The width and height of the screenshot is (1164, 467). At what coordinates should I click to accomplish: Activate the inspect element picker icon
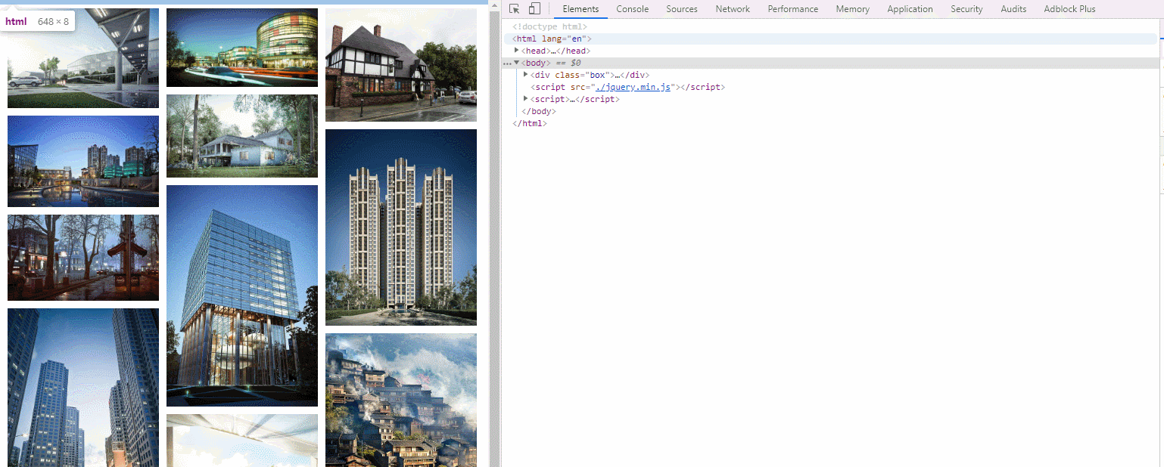(x=515, y=9)
